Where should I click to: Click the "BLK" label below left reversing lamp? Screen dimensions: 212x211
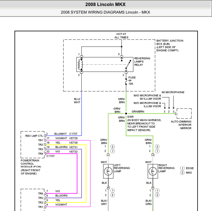[x=104, y=183]
